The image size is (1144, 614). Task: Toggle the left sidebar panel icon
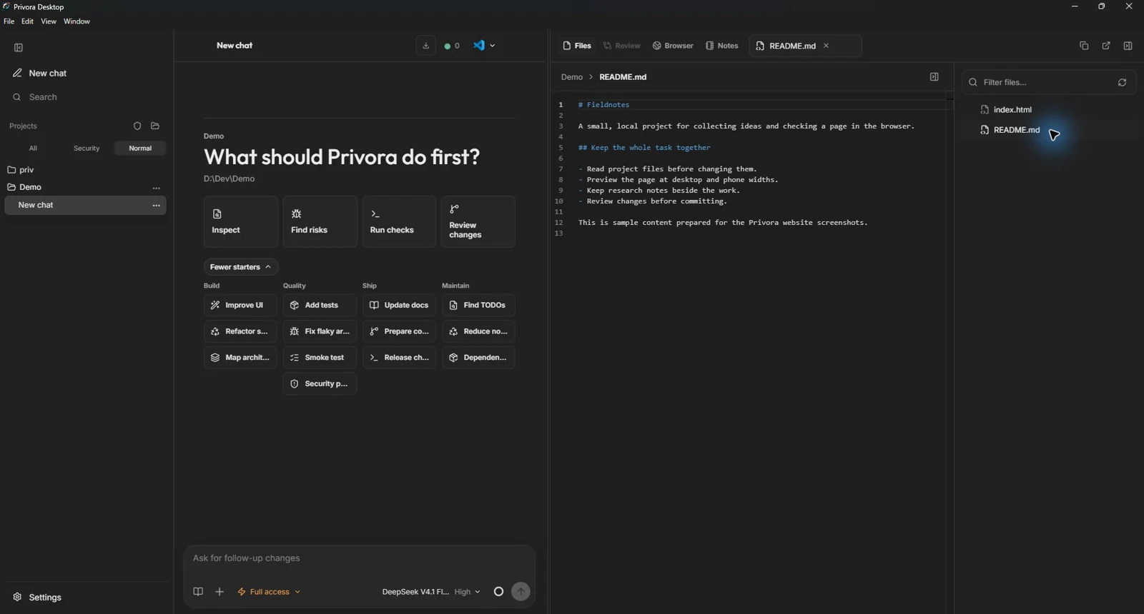19,48
